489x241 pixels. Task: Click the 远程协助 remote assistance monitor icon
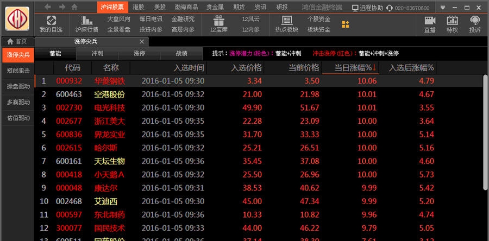355,8
